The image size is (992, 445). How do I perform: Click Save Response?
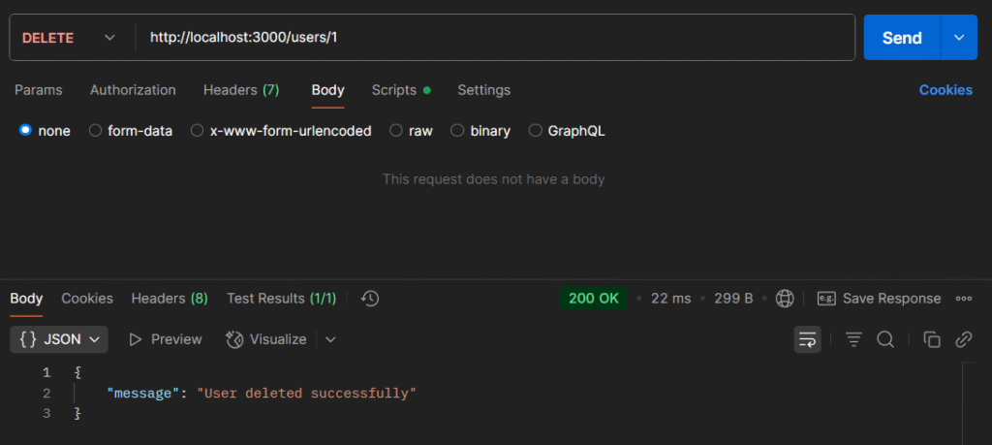pyautogui.click(x=879, y=299)
